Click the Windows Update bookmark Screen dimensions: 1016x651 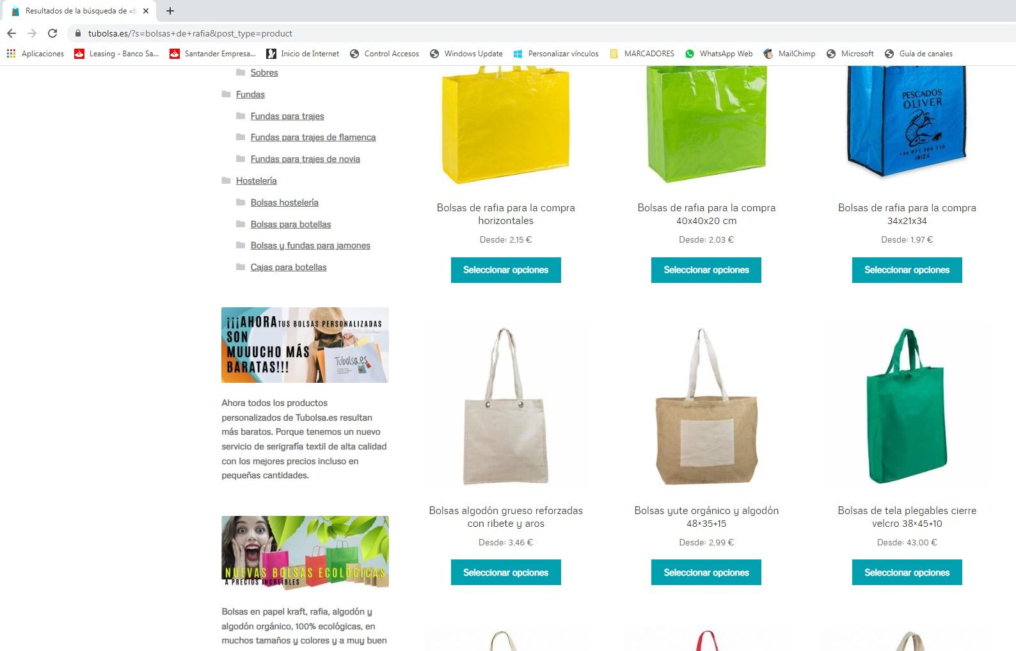click(x=466, y=54)
